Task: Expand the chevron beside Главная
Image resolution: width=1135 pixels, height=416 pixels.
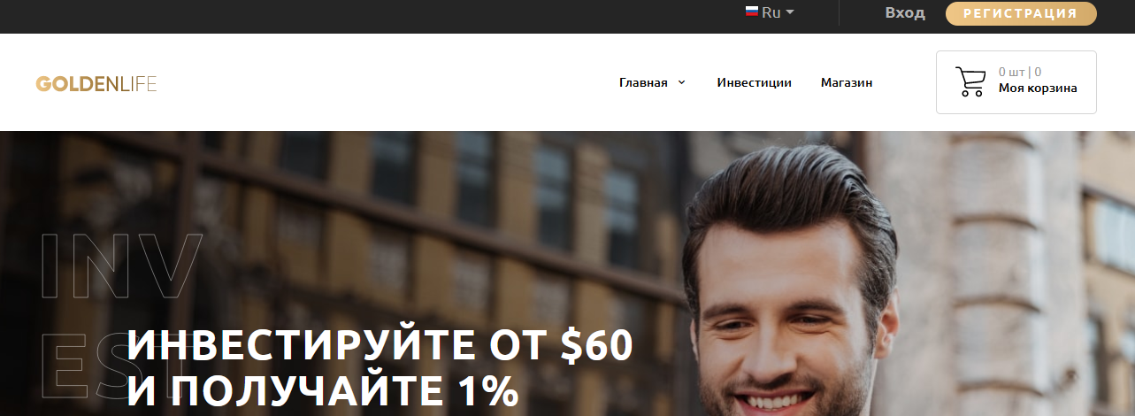Action: coord(681,82)
